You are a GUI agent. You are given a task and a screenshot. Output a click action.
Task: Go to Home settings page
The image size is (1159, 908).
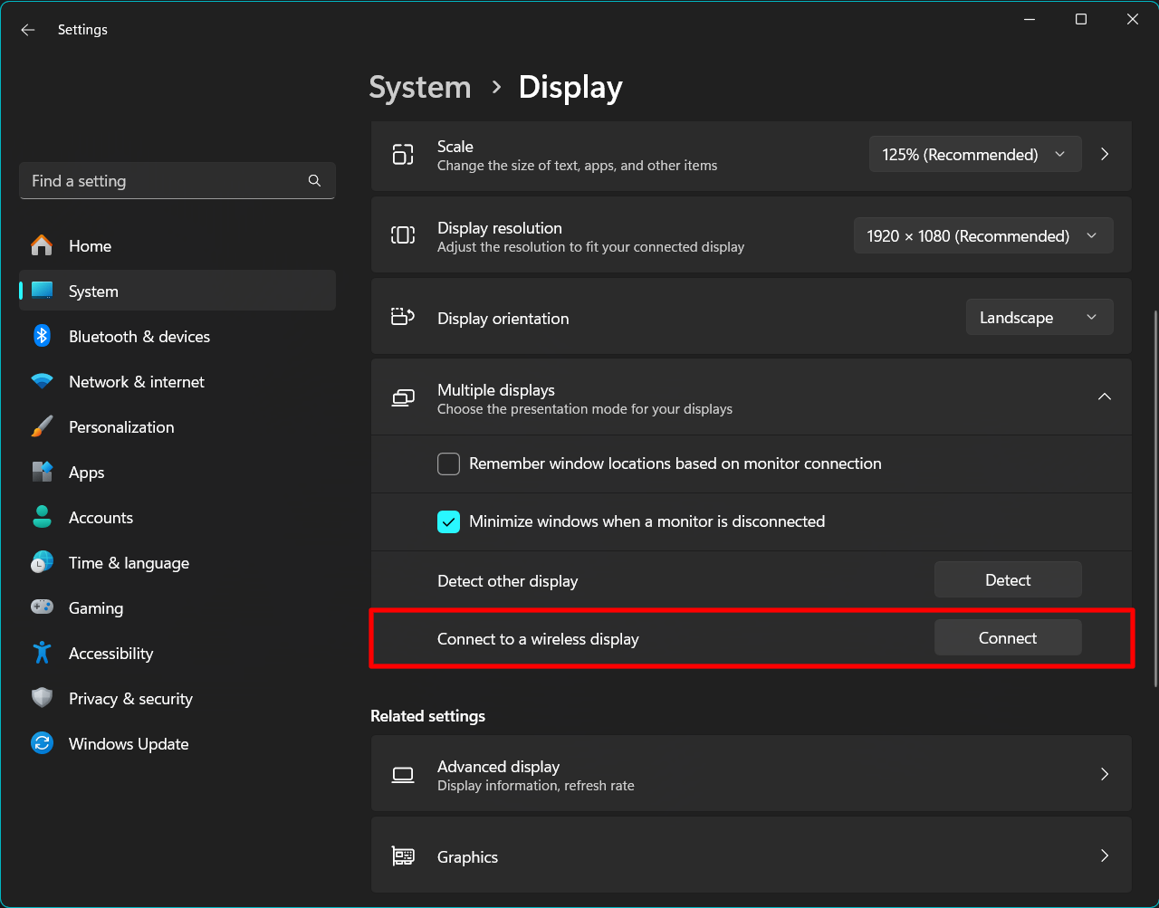(x=177, y=245)
